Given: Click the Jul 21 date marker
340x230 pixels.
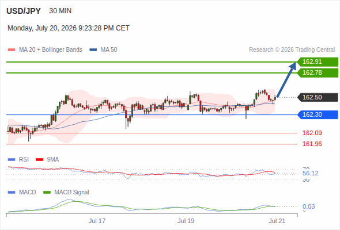Looking at the screenshot, I should pyautogui.click(x=277, y=221).
